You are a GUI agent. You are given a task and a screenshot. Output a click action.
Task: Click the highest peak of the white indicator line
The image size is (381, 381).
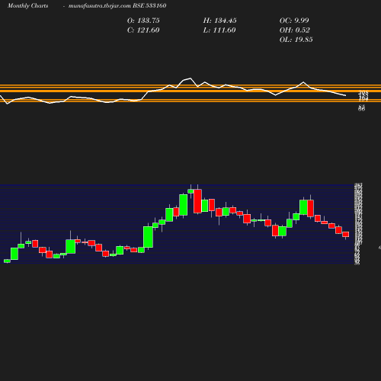pos(190,78)
